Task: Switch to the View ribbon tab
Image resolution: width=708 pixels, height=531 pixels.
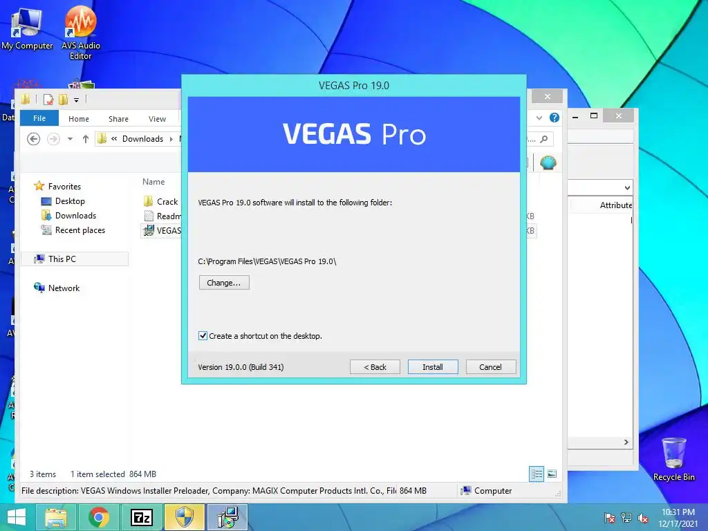Action: coord(157,119)
